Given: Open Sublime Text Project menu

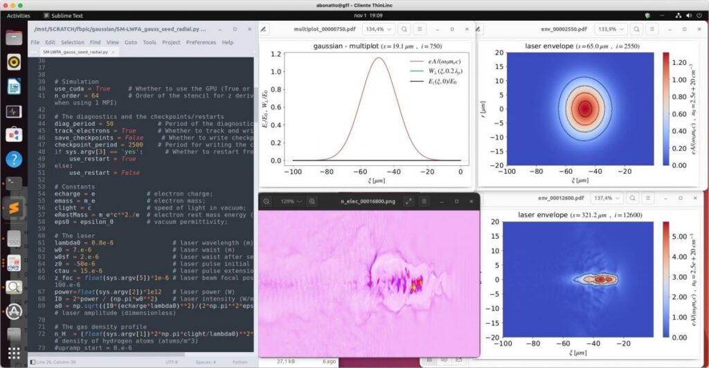Looking at the screenshot, I should click(171, 42).
